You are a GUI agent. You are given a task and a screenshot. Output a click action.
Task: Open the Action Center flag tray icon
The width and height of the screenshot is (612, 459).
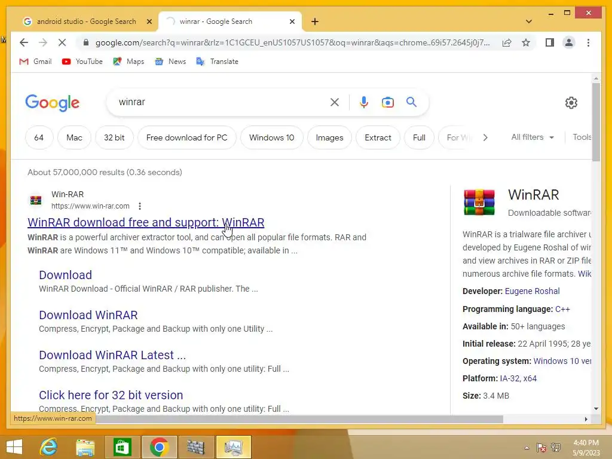541,447
